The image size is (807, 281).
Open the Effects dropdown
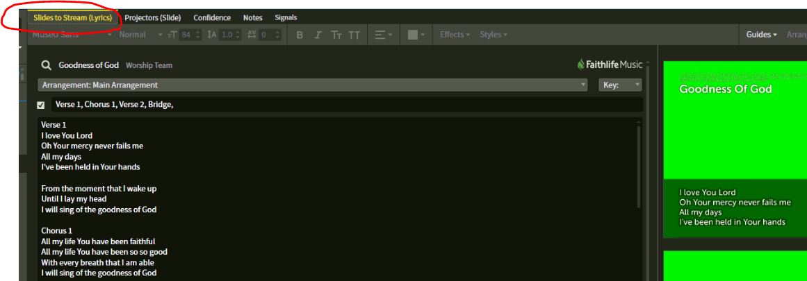[455, 35]
